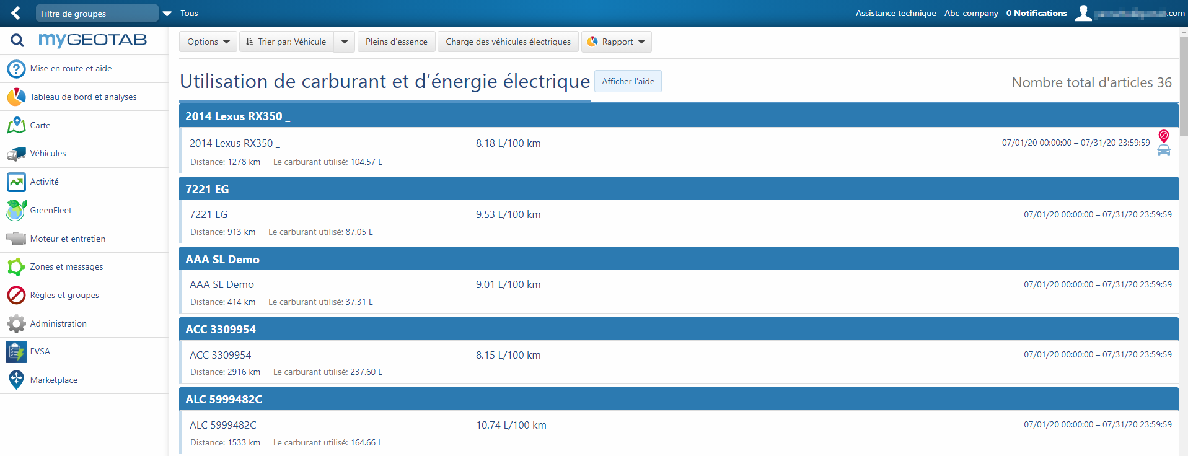This screenshot has width=1188, height=456.
Task: Open Mise en route et aide menu
Action: point(84,69)
